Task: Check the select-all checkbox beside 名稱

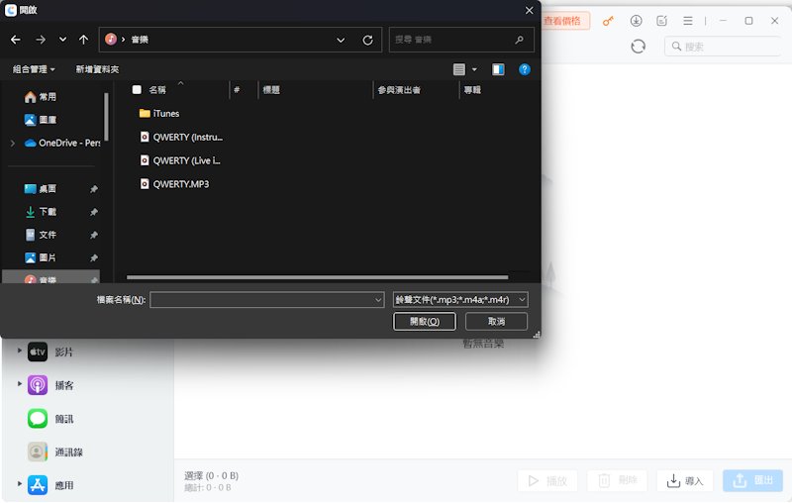Action: [x=137, y=89]
